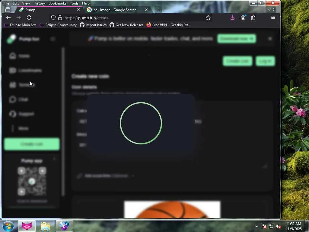Open the Edit menu

(x=16, y=3)
